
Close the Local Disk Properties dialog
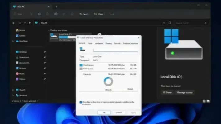[x=138, y=38]
